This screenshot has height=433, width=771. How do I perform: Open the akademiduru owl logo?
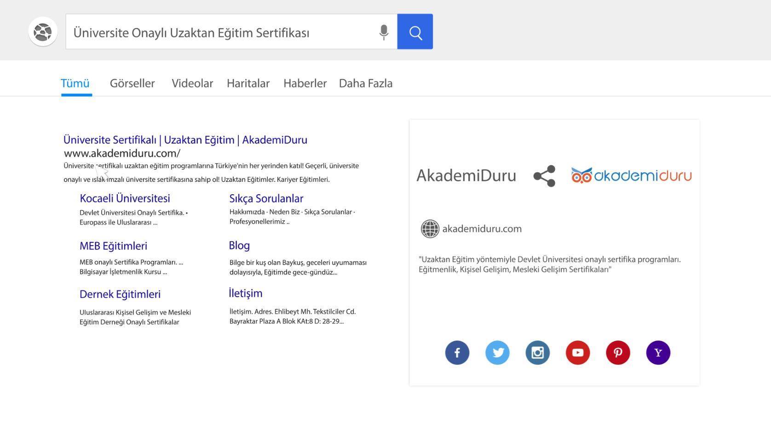(x=631, y=175)
